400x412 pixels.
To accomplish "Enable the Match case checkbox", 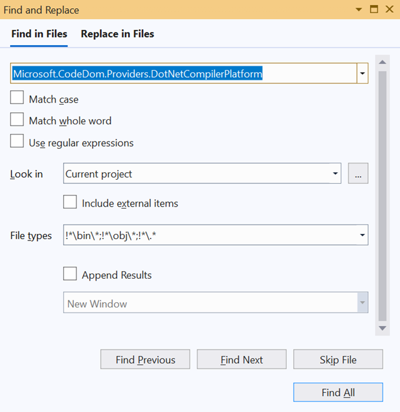I will pos(17,99).
